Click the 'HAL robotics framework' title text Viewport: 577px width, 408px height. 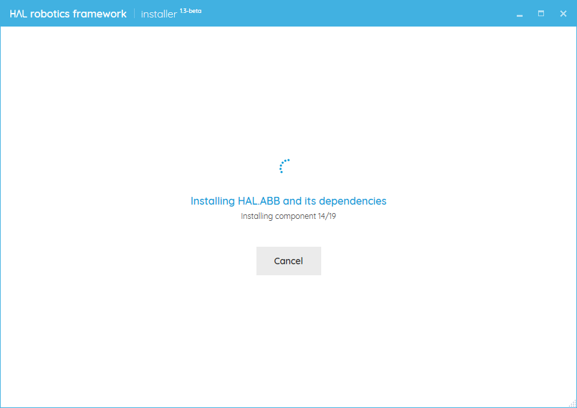tap(68, 14)
